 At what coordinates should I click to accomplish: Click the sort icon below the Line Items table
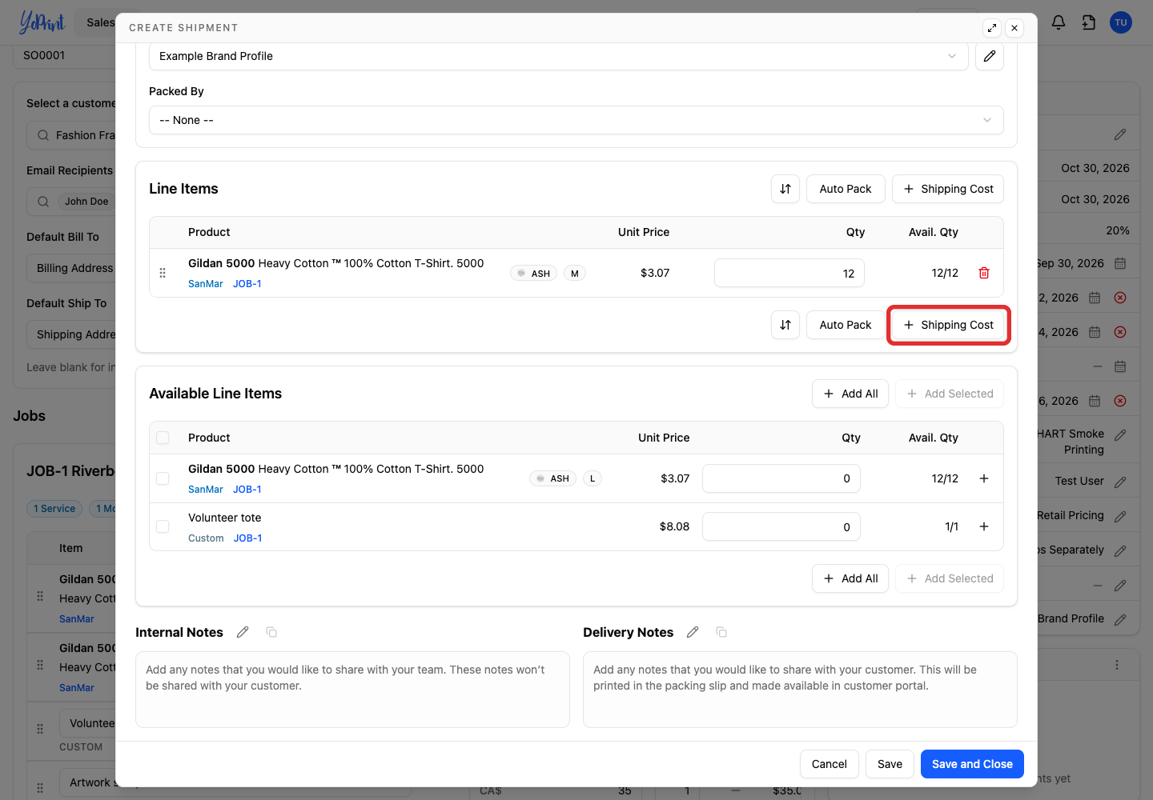coord(785,325)
